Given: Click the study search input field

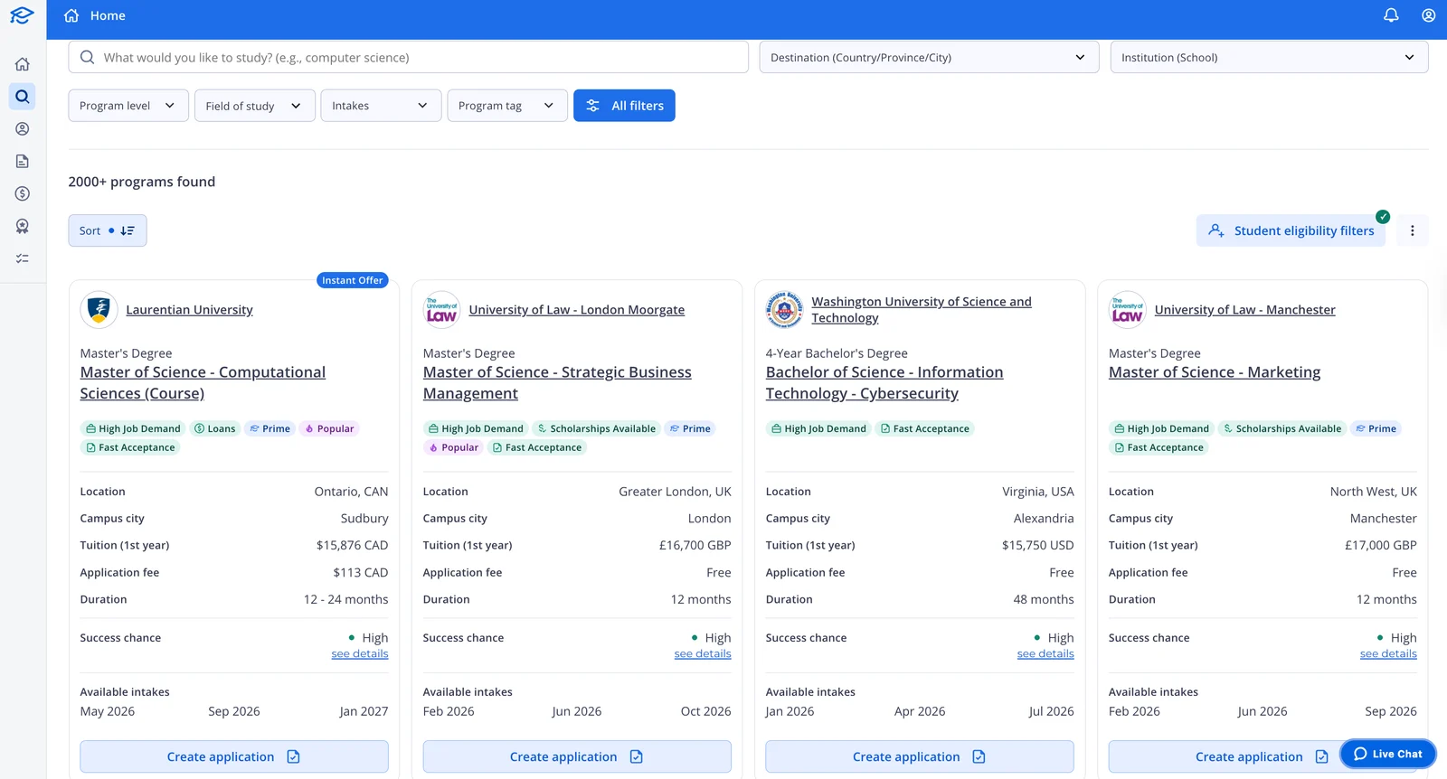Looking at the screenshot, I should (x=408, y=57).
